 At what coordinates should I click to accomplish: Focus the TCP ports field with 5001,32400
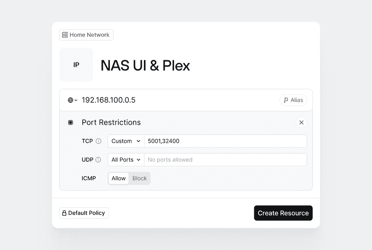coord(225,141)
